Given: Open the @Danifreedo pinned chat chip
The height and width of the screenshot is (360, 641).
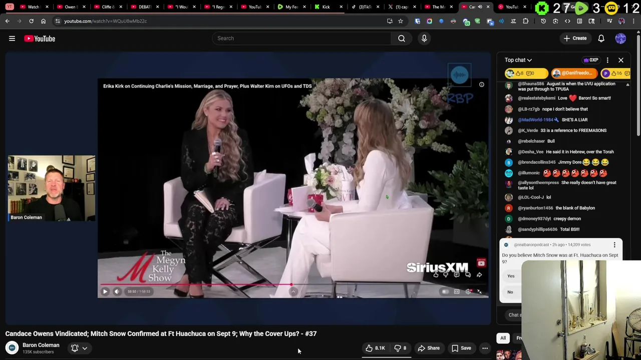Looking at the screenshot, I should [574, 73].
